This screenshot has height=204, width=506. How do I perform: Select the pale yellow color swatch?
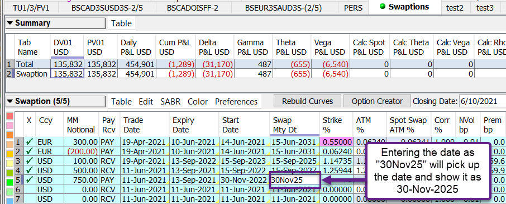point(9,163)
